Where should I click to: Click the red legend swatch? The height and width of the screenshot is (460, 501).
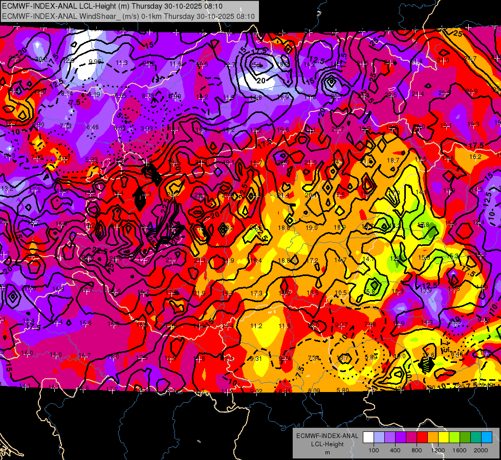click(422, 438)
